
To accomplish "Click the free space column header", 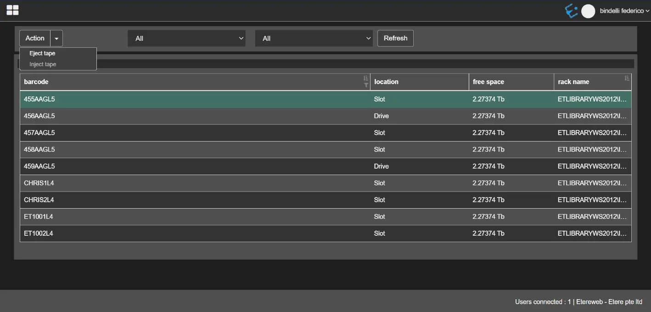I will click(488, 82).
